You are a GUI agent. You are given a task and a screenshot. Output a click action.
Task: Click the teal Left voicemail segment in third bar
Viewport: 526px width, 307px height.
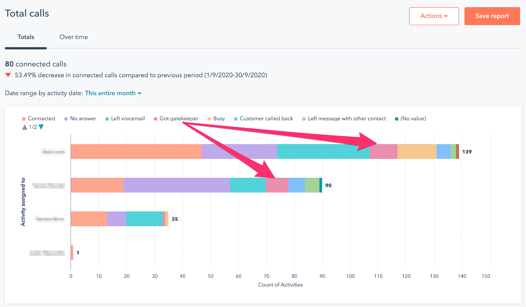[144, 219]
